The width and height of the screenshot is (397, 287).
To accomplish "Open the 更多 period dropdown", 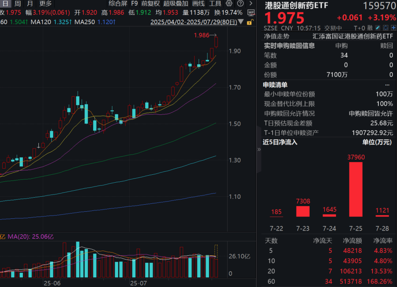I will point(45,4).
